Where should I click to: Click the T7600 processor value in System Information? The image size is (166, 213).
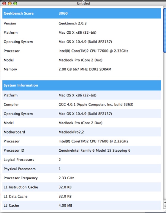point(94,141)
